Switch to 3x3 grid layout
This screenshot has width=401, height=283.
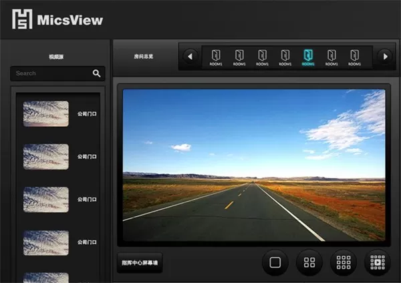(344, 262)
